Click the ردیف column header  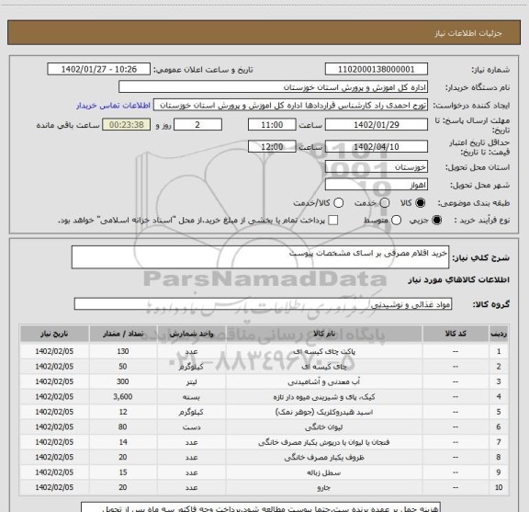[499, 334]
